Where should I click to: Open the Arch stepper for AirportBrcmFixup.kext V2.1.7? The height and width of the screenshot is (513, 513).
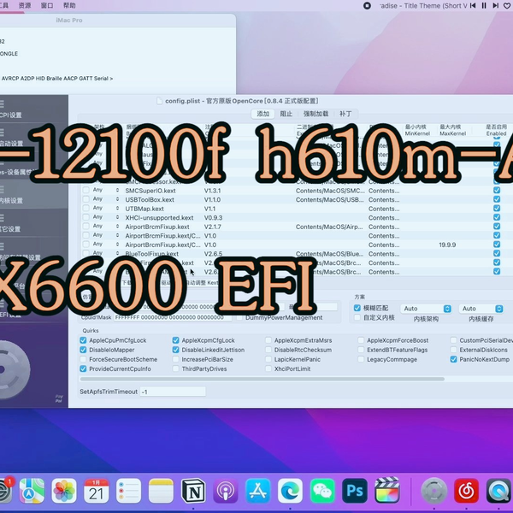117,227
